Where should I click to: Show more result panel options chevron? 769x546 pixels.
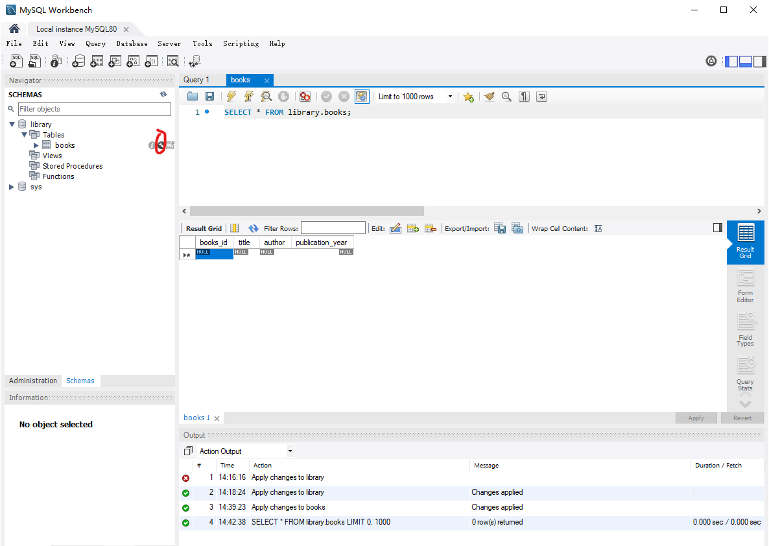pyautogui.click(x=745, y=404)
